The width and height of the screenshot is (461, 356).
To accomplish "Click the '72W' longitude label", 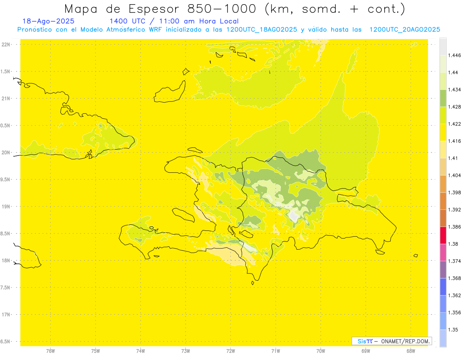I will coord(230,351).
